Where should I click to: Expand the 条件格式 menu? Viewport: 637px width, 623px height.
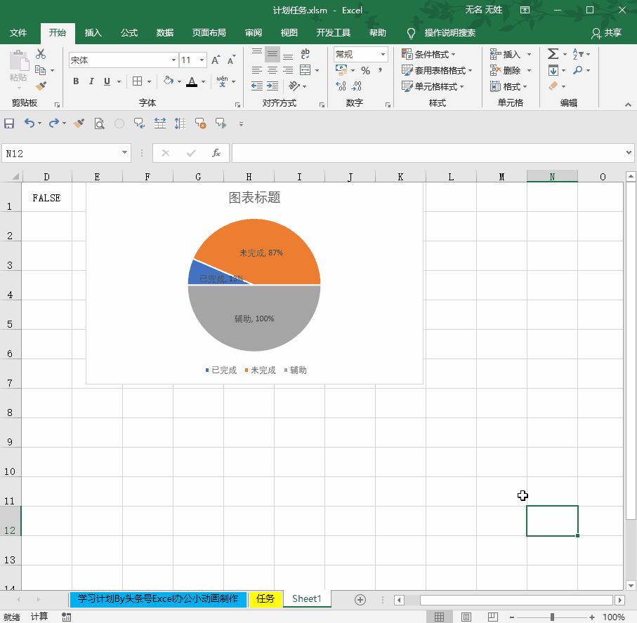[428, 54]
